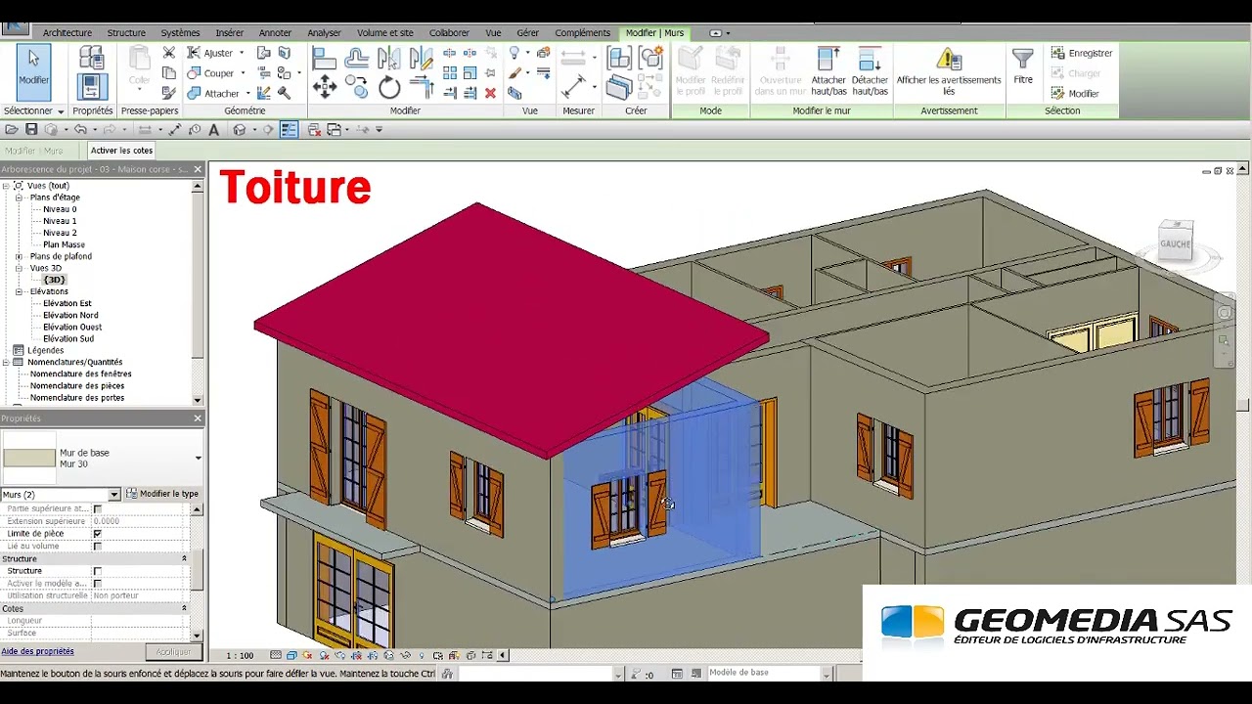Image resolution: width=1252 pixels, height=704 pixels.
Task: Click the measure between two points icon
Action: point(573,88)
